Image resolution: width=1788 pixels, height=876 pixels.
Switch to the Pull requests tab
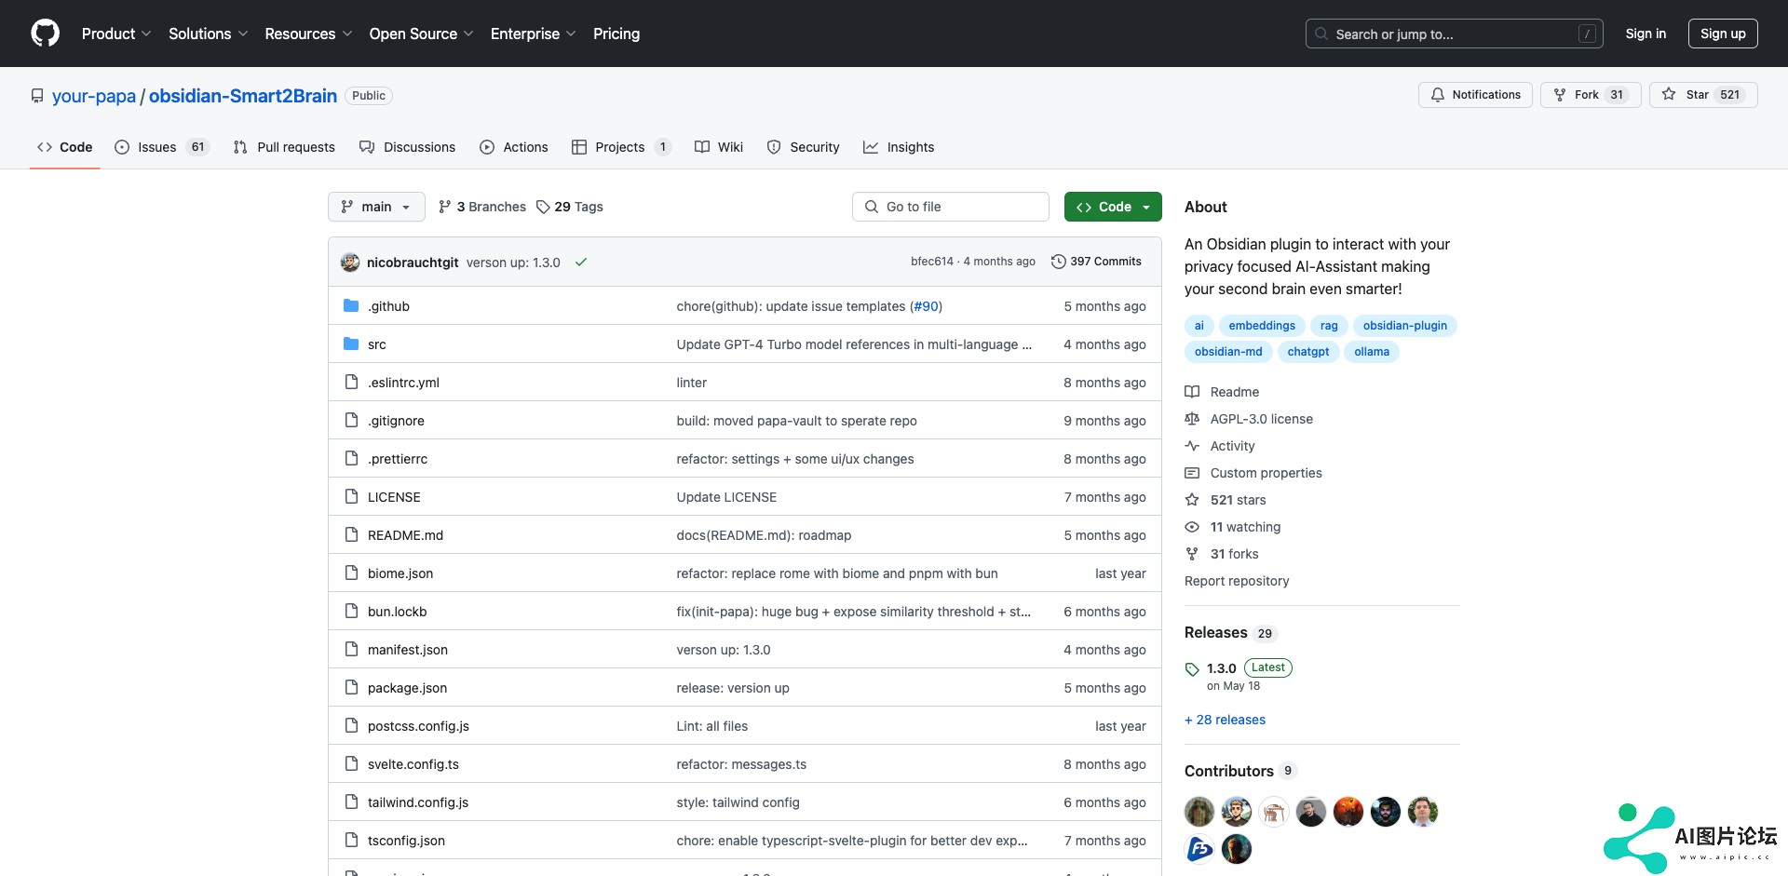click(284, 147)
